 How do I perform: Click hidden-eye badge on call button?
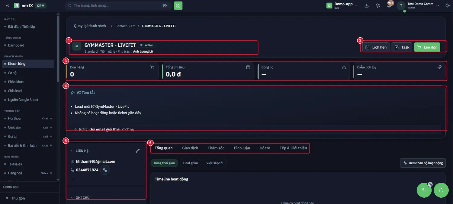pos(430,184)
